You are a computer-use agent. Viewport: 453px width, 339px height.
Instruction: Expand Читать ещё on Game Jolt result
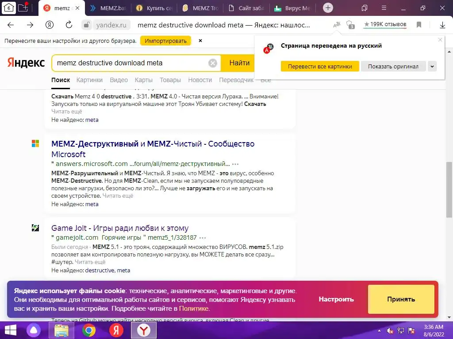pos(90,262)
